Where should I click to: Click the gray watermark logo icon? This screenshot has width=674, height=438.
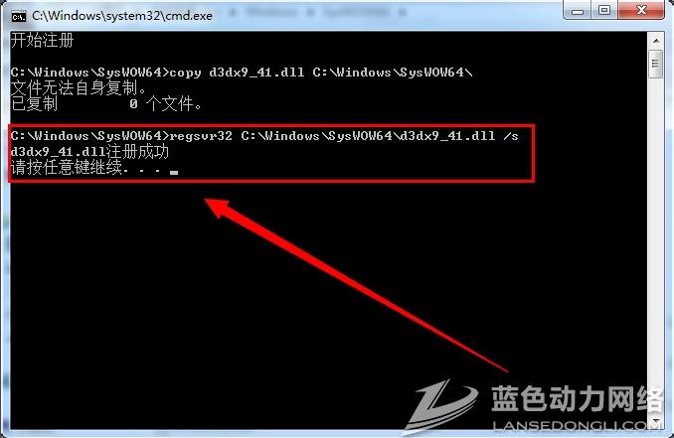tap(442, 405)
